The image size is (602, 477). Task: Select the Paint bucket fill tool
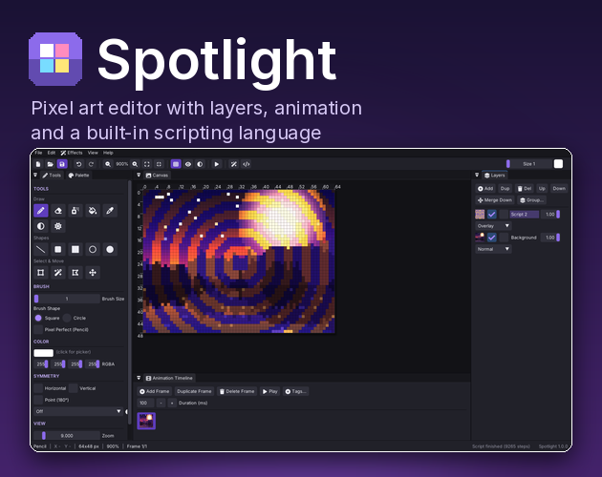point(93,211)
